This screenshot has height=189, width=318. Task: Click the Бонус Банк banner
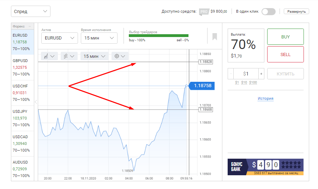(x=265, y=167)
